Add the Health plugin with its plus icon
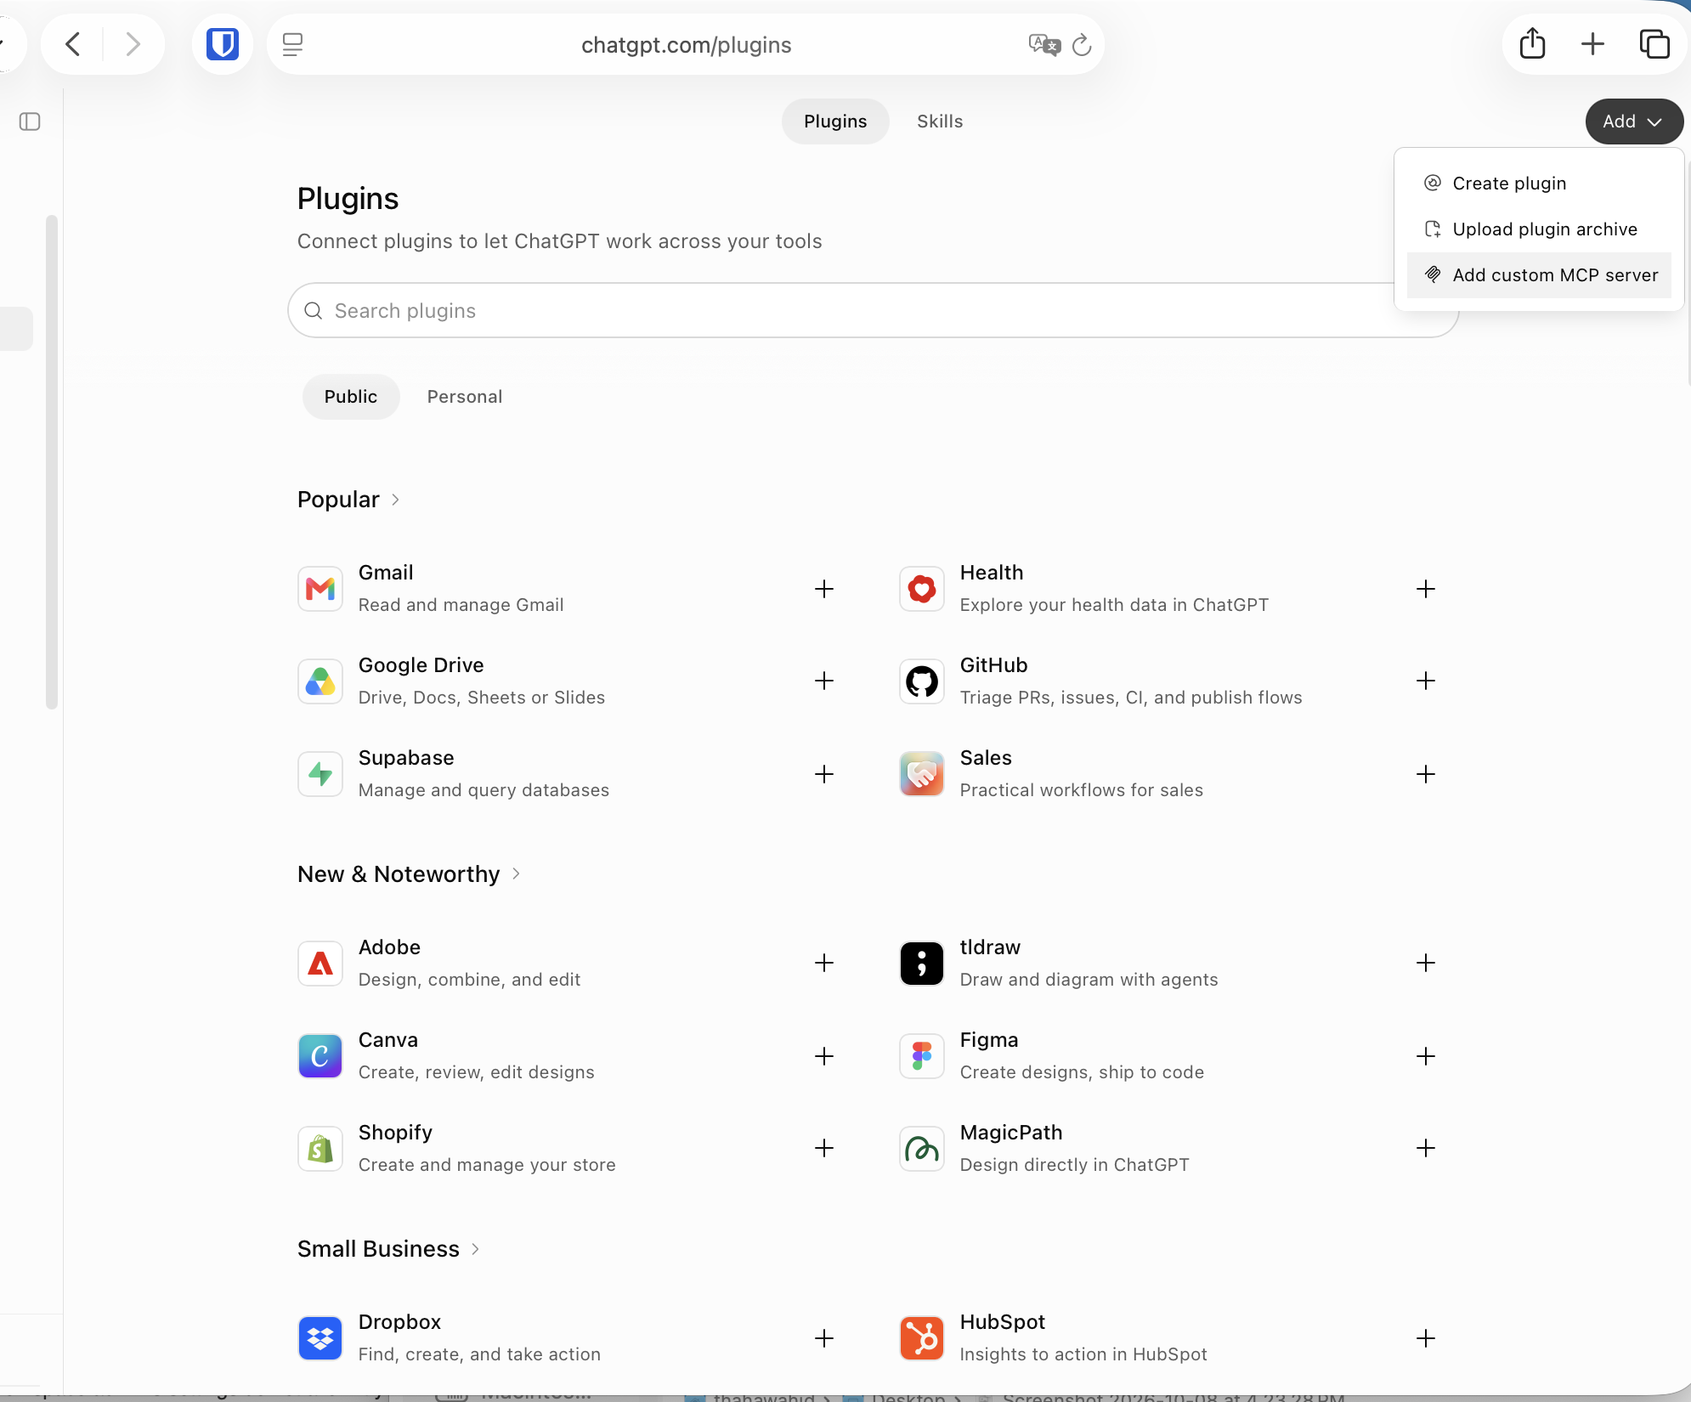 pyautogui.click(x=1426, y=589)
